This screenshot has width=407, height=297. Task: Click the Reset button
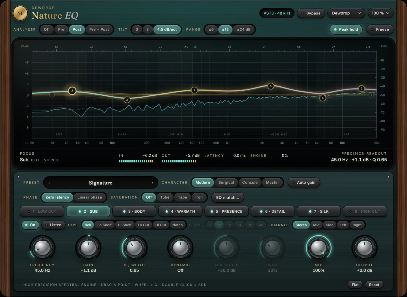[x=374, y=285]
